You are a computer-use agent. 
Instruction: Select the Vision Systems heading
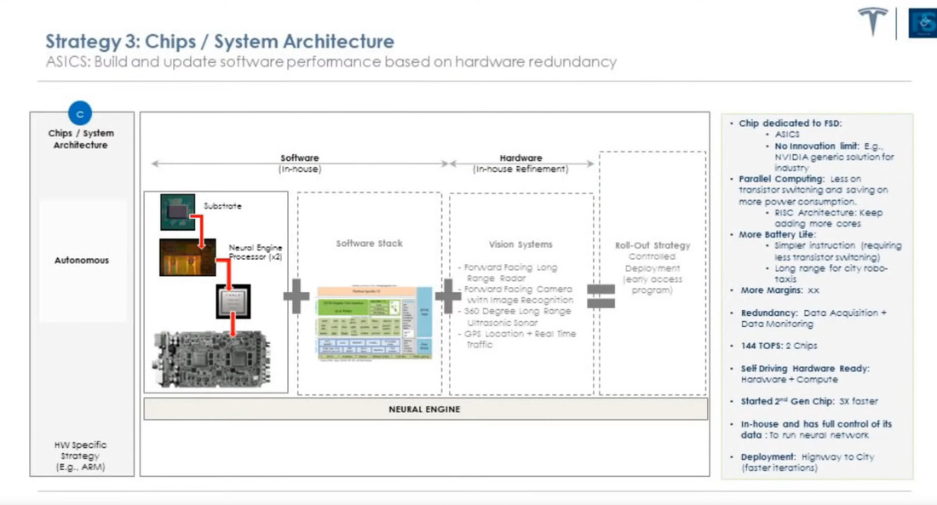point(520,244)
